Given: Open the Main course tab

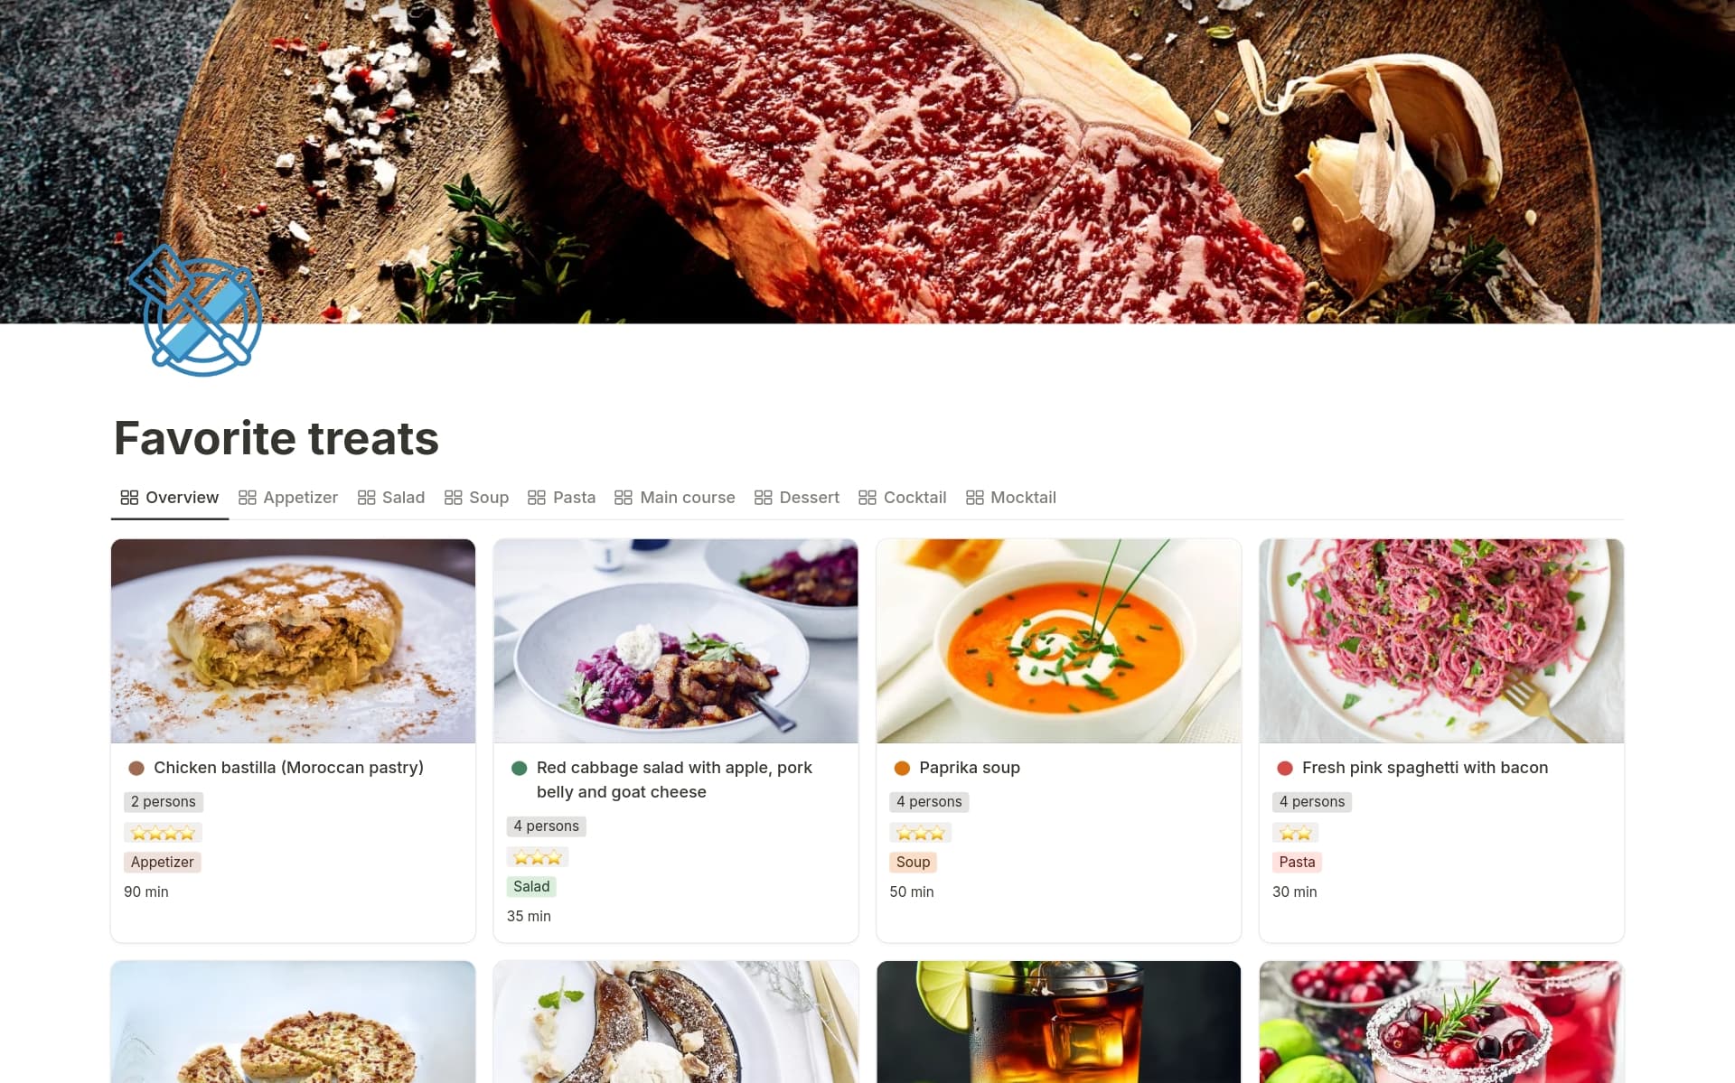Looking at the screenshot, I should 674,498.
